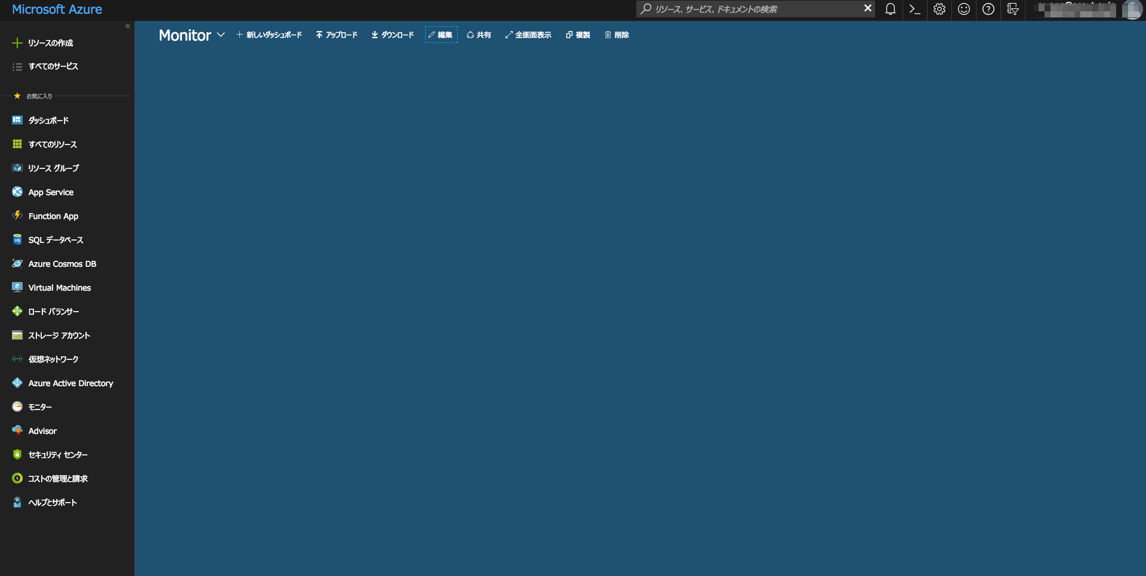
Task: Open Azure Active Directory icon
Action: (17, 383)
